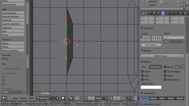Open the proportional editing dropdown
The width and height of the screenshot is (189, 106).
[x=130, y=98]
